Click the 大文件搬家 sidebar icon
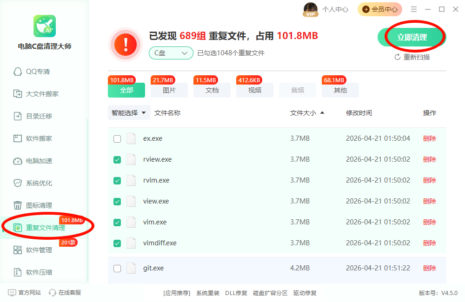 click(x=18, y=94)
